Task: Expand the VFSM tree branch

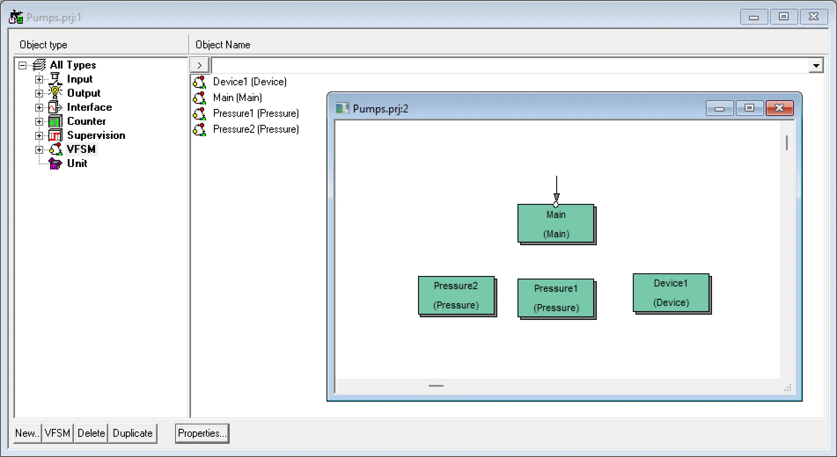Action: (x=39, y=149)
